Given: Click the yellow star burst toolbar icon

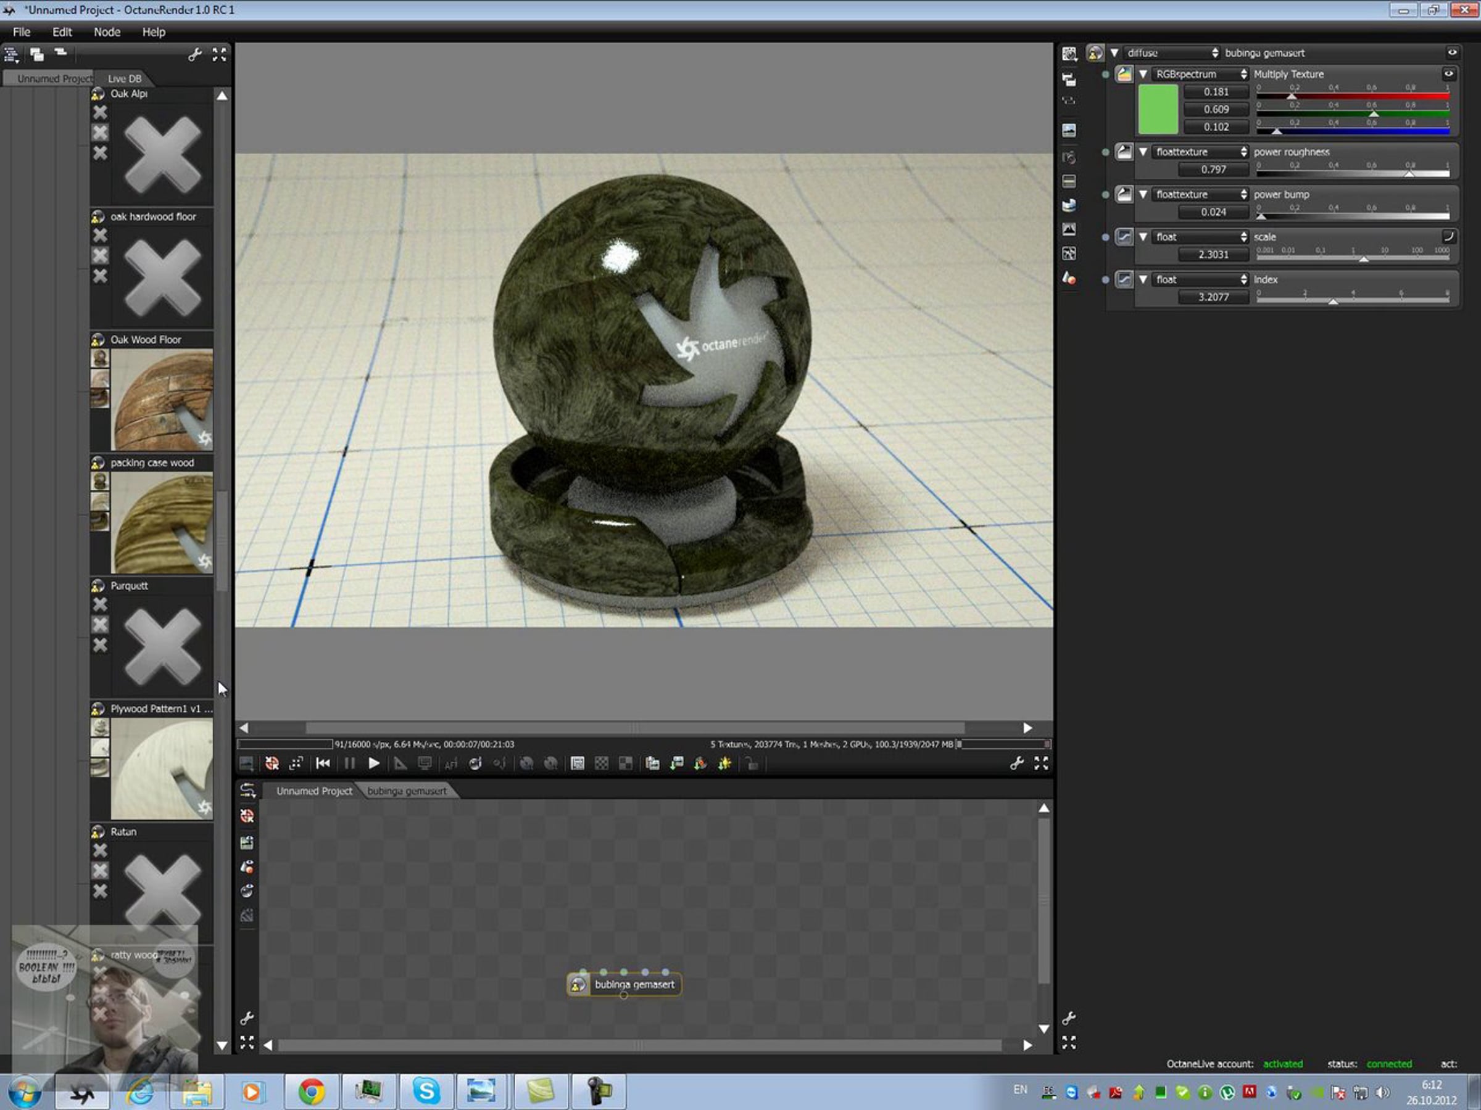Looking at the screenshot, I should click(725, 763).
